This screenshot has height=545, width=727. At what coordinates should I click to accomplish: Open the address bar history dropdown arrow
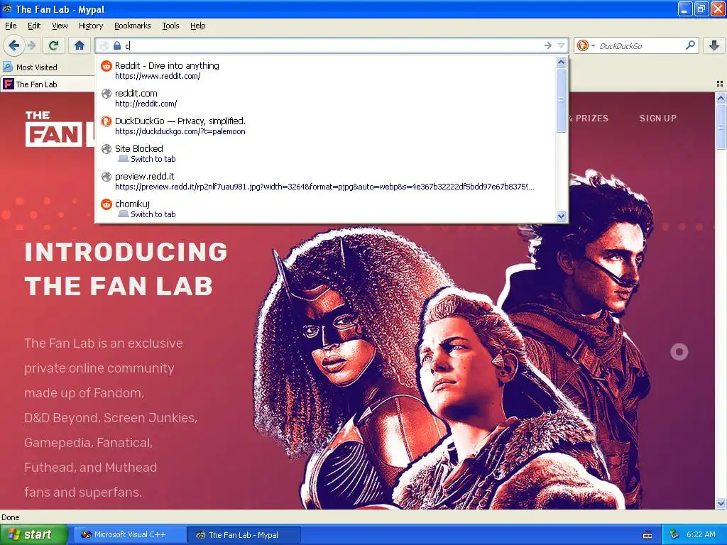pyautogui.click(x=561, y=45)
